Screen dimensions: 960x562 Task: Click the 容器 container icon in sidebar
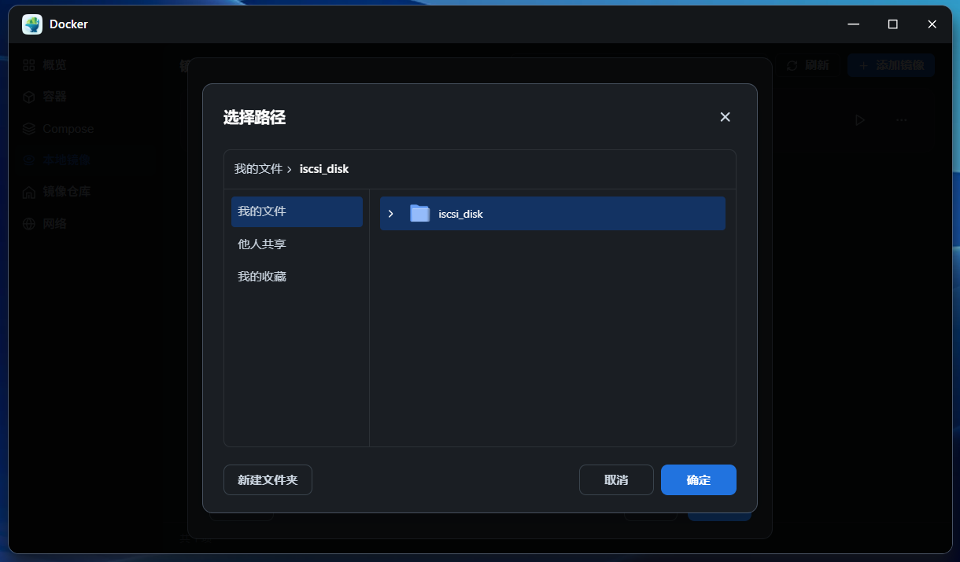point(29,97)
